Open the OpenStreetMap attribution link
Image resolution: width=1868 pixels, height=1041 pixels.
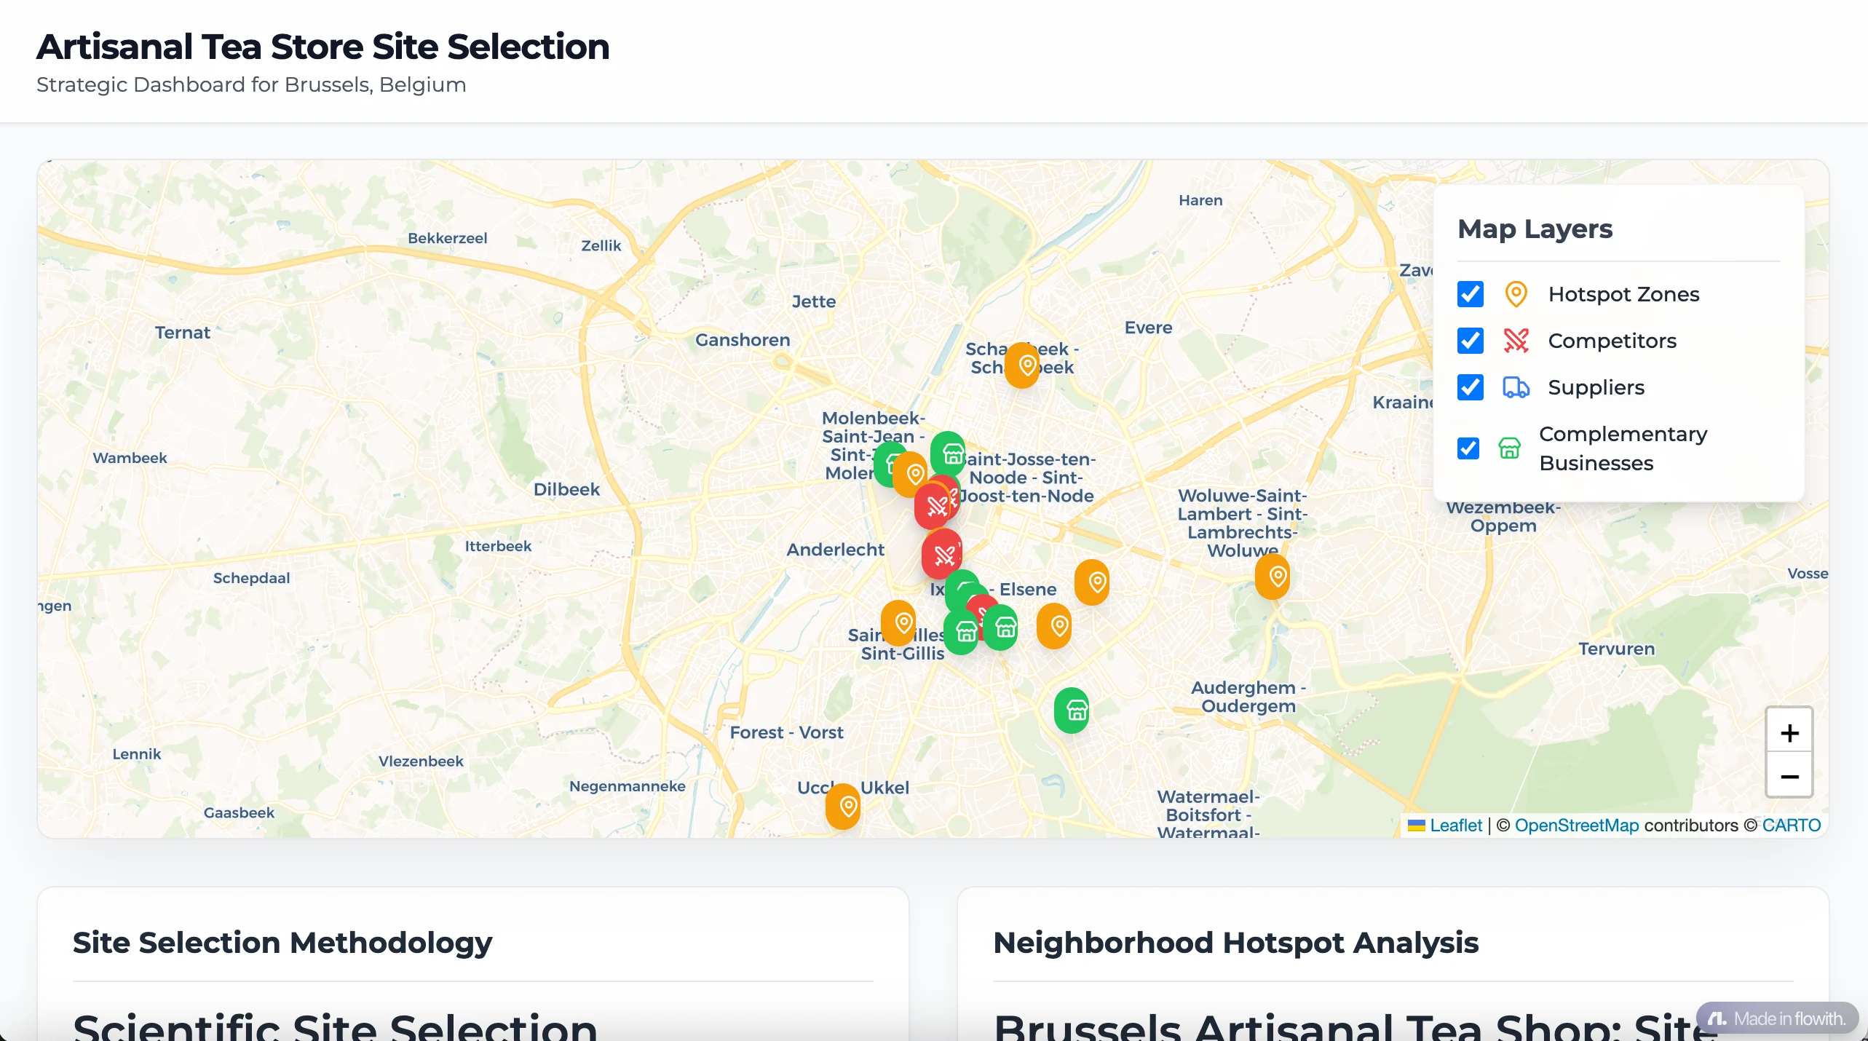(x=1577, y=826)
